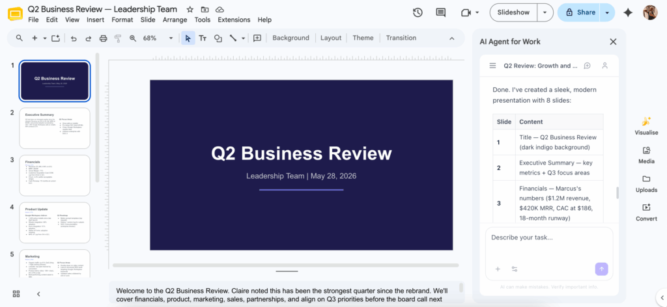The height and width of the screenshot is (307, 667).
Task: Open the Media panel
Action: (x=646, y=155)
